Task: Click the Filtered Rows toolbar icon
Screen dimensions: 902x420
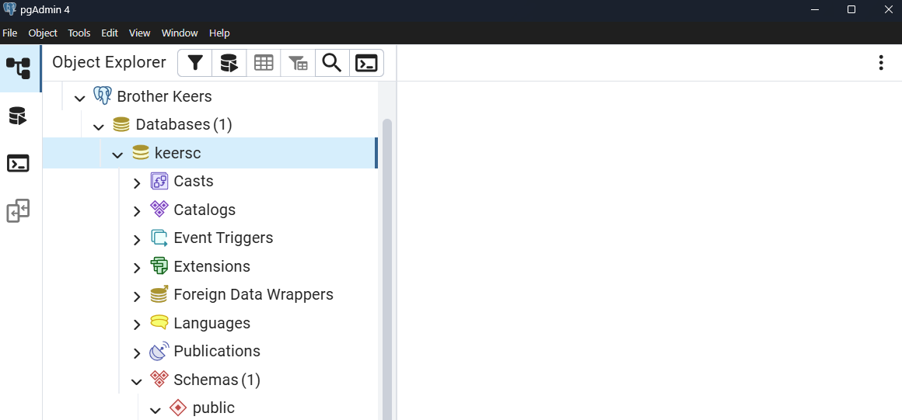Action: tap(196, 63)
